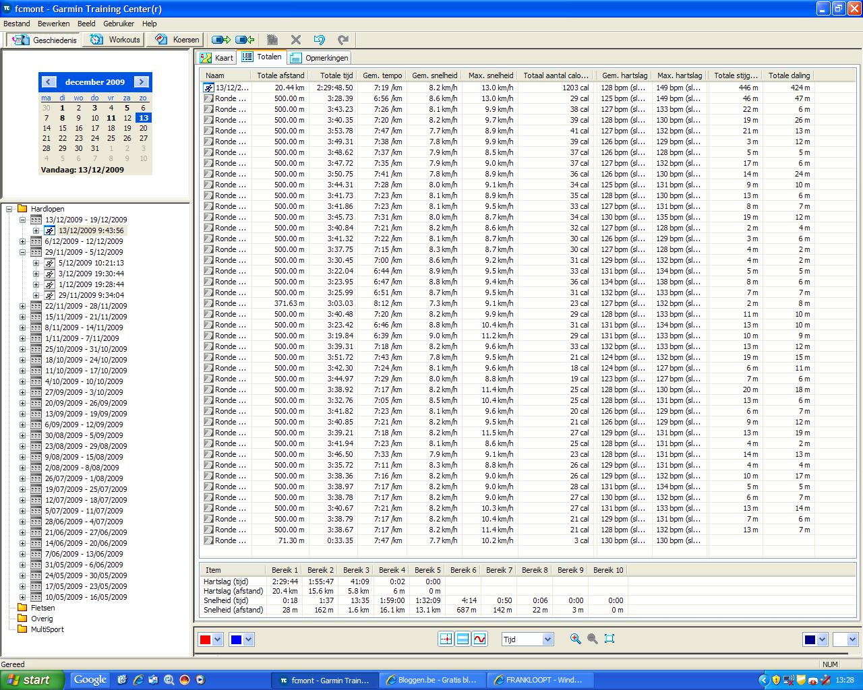Click the blue color swatch
Viewport: 863px width, 690px height.
pos(236,639)
